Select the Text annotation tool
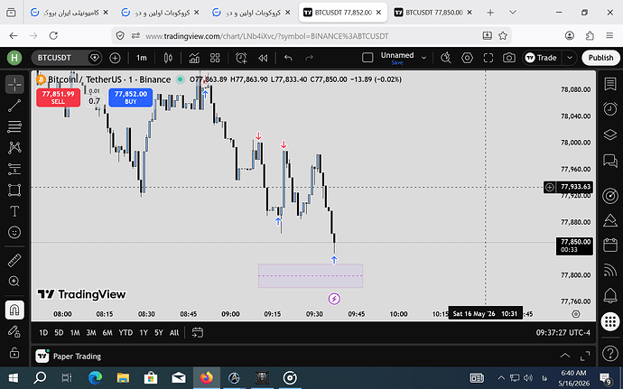Viewport: 623px width, 389px height. (14, 211)
